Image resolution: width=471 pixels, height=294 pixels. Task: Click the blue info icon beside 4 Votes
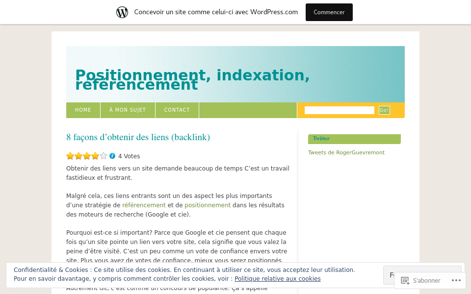112,156
